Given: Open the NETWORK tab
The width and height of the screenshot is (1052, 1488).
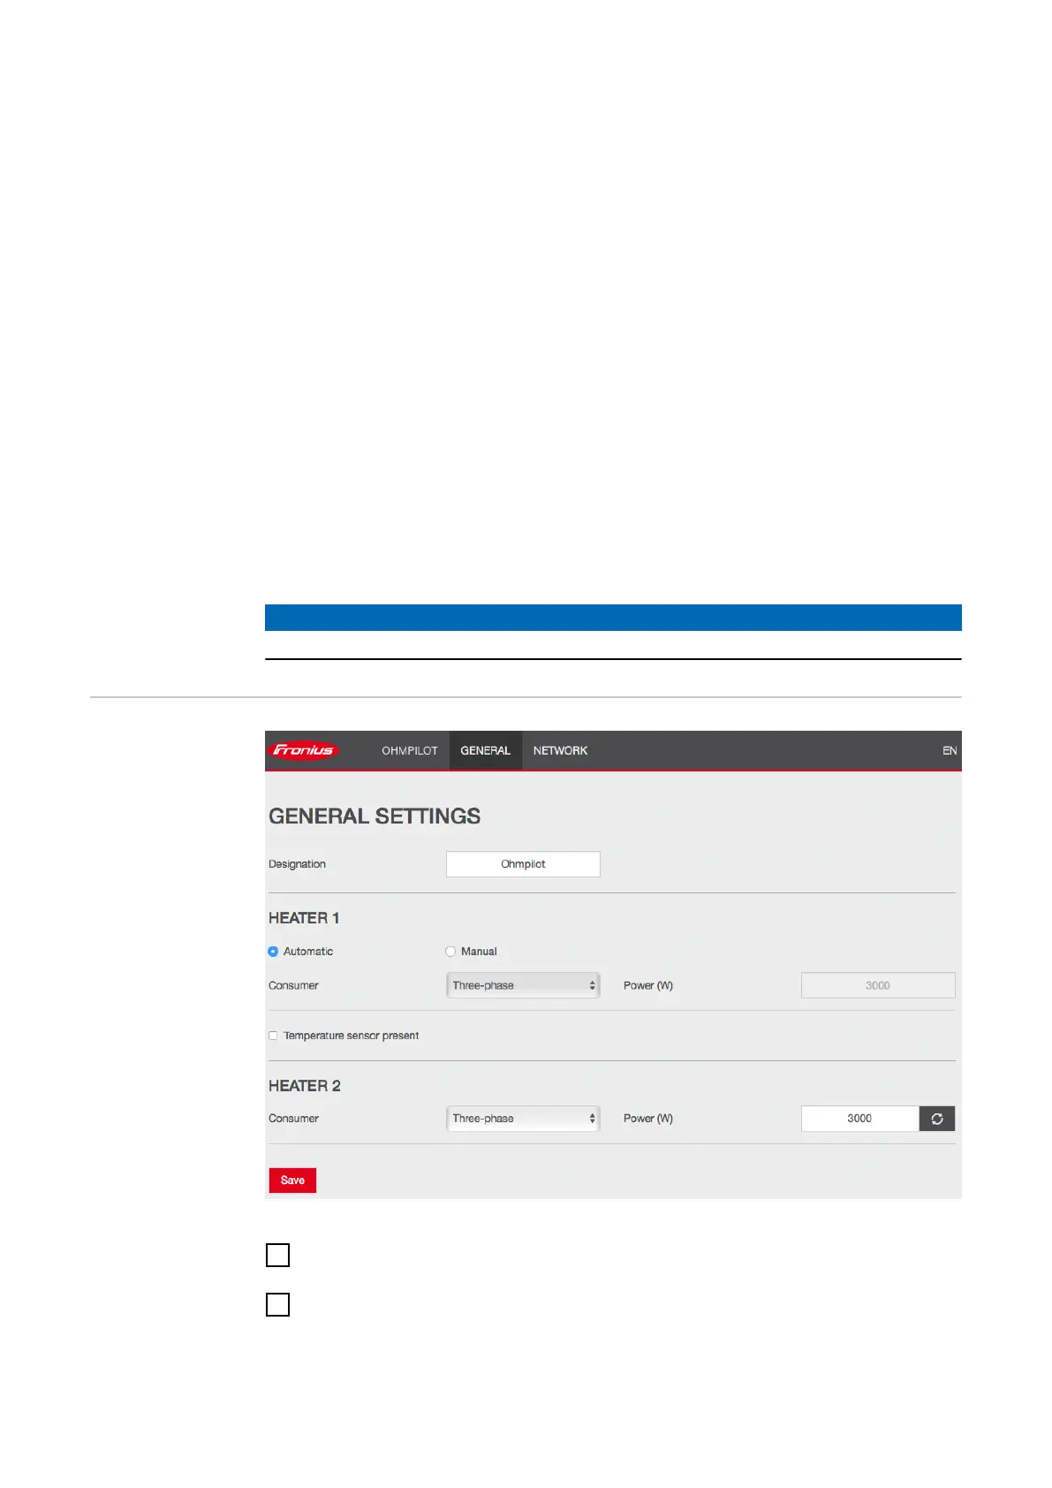Looking at the screenshot, I should click(x=560, y=751).
